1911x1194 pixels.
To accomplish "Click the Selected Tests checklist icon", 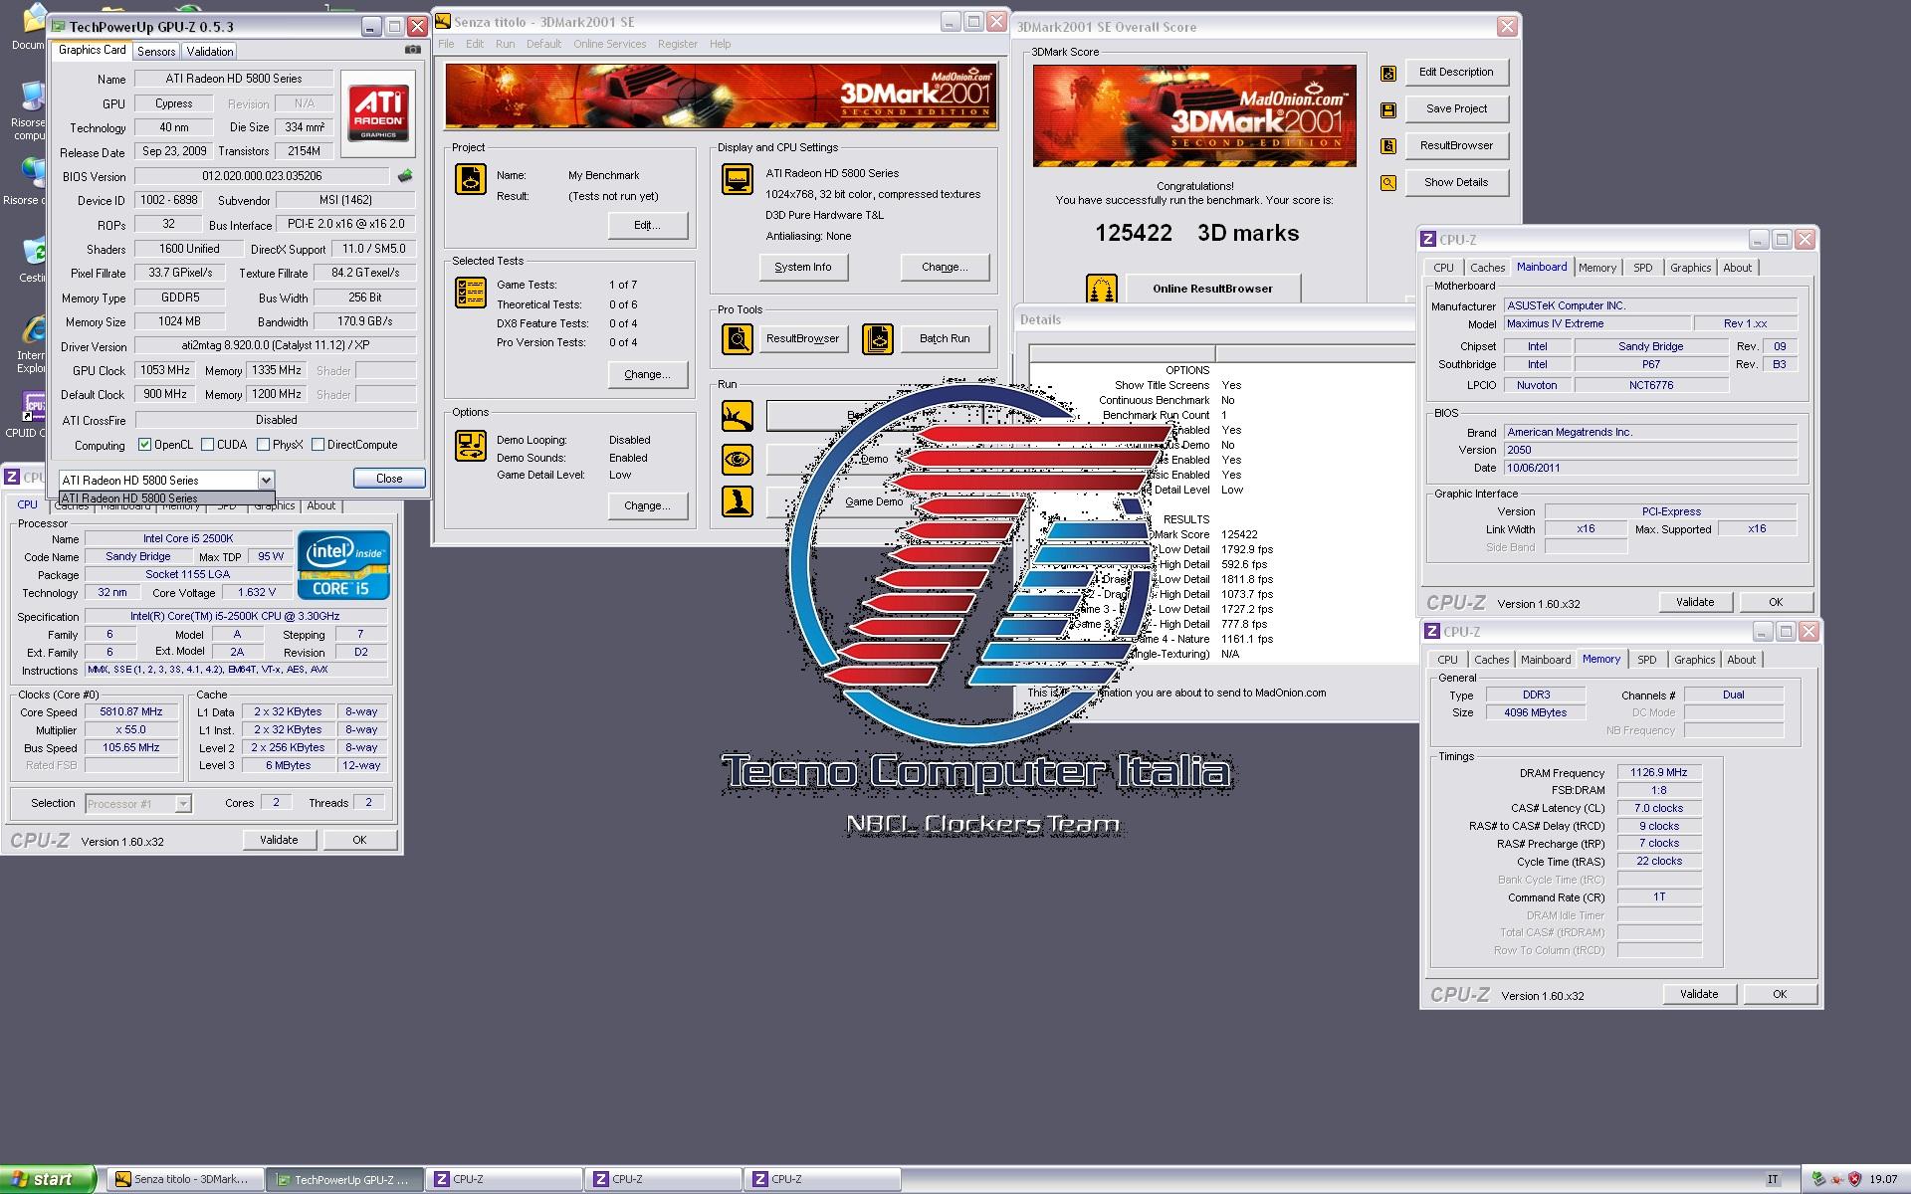I will 471,293.
